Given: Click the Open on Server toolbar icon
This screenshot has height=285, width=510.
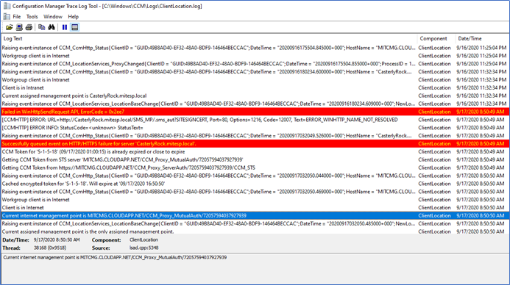Looking at the screenshot, I should (x=19, y=27).
